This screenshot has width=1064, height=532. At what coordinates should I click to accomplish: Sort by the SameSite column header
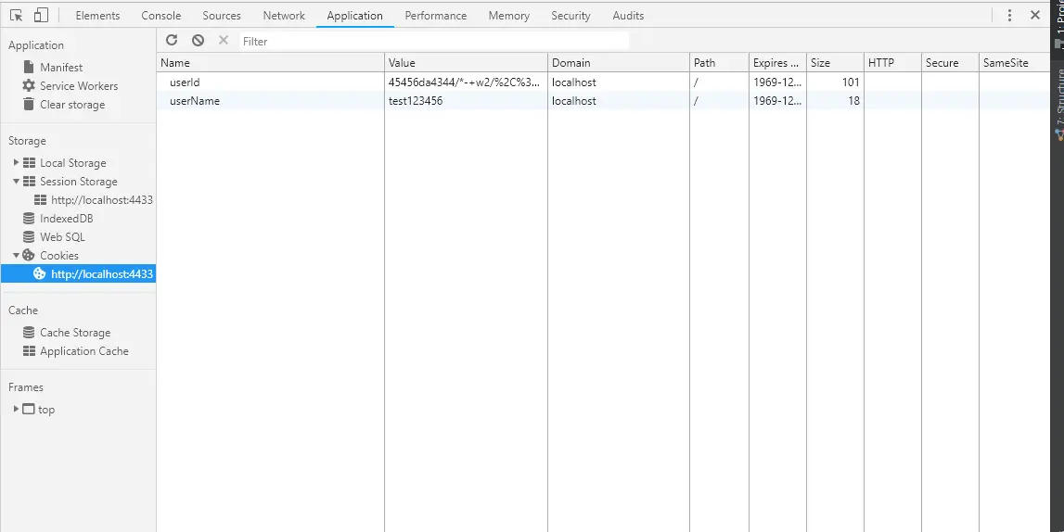tap(1015, 62)
